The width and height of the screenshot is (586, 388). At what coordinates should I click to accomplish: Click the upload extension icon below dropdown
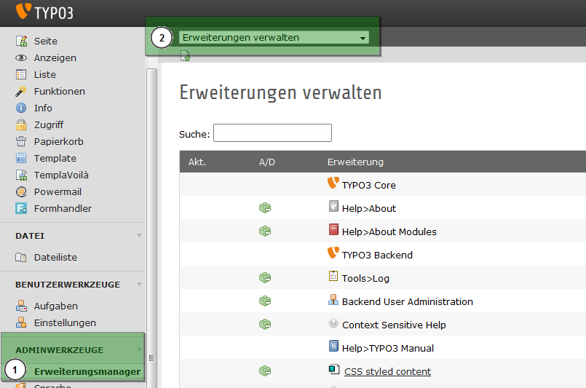pos(186,56)
